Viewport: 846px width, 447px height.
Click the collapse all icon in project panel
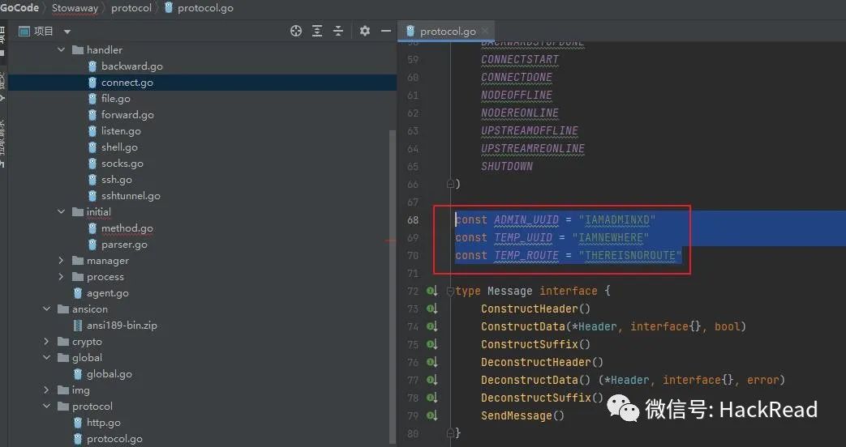click(x=339, y=31)
